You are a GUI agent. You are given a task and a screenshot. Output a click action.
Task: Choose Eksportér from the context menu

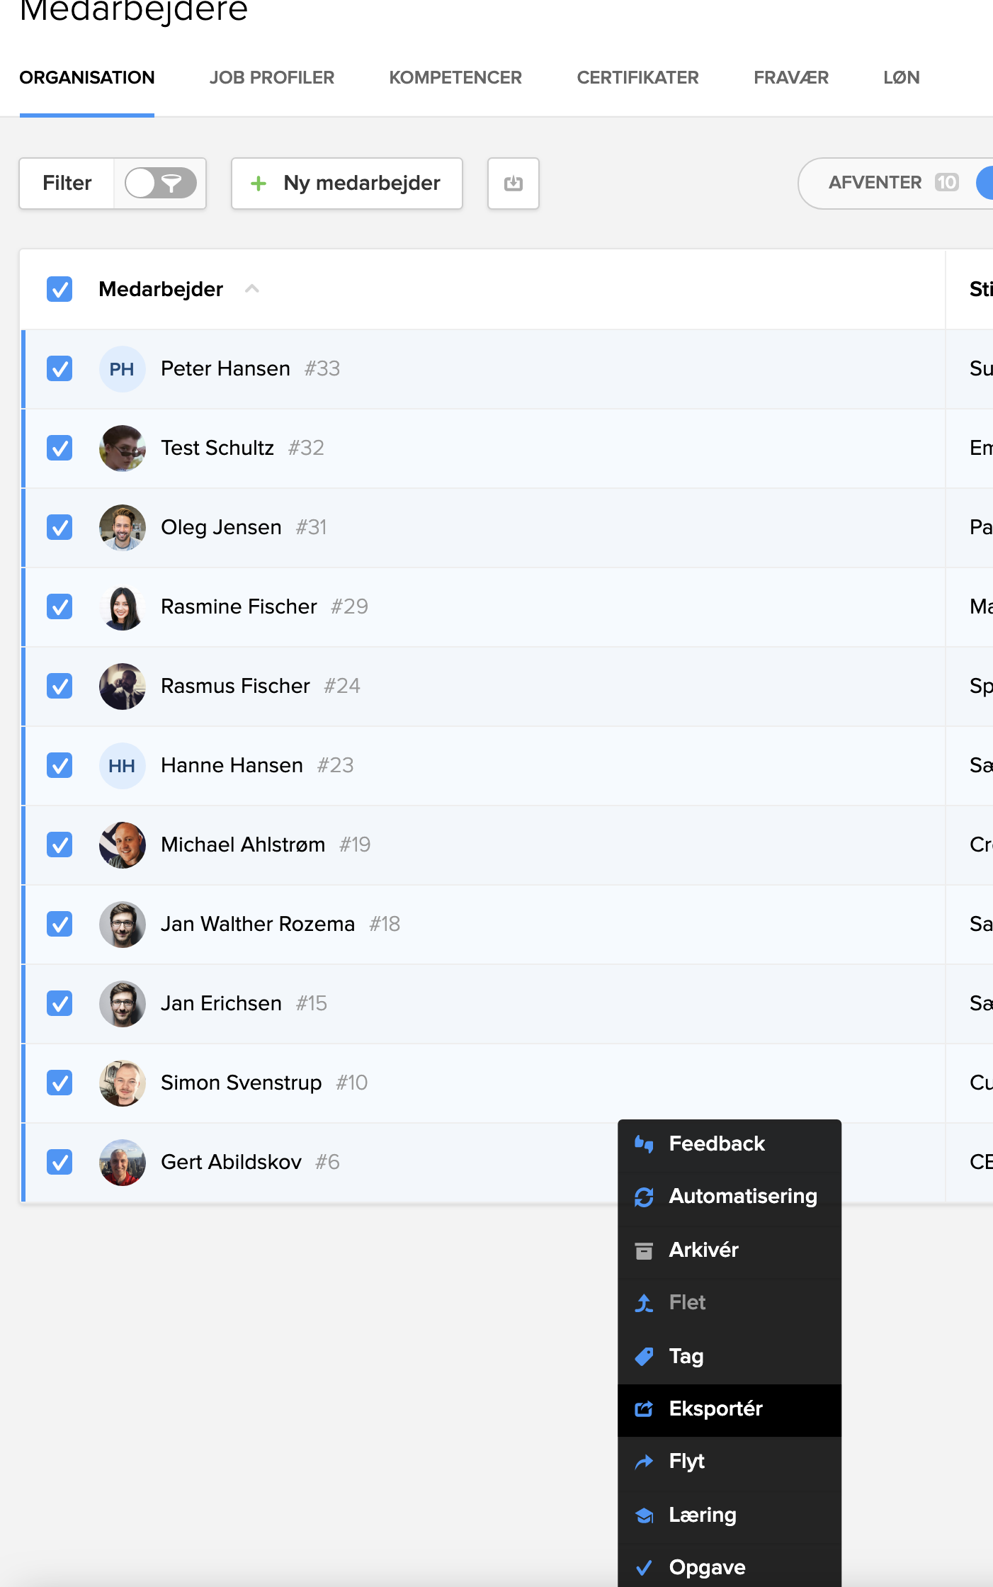click(715, 1408)
